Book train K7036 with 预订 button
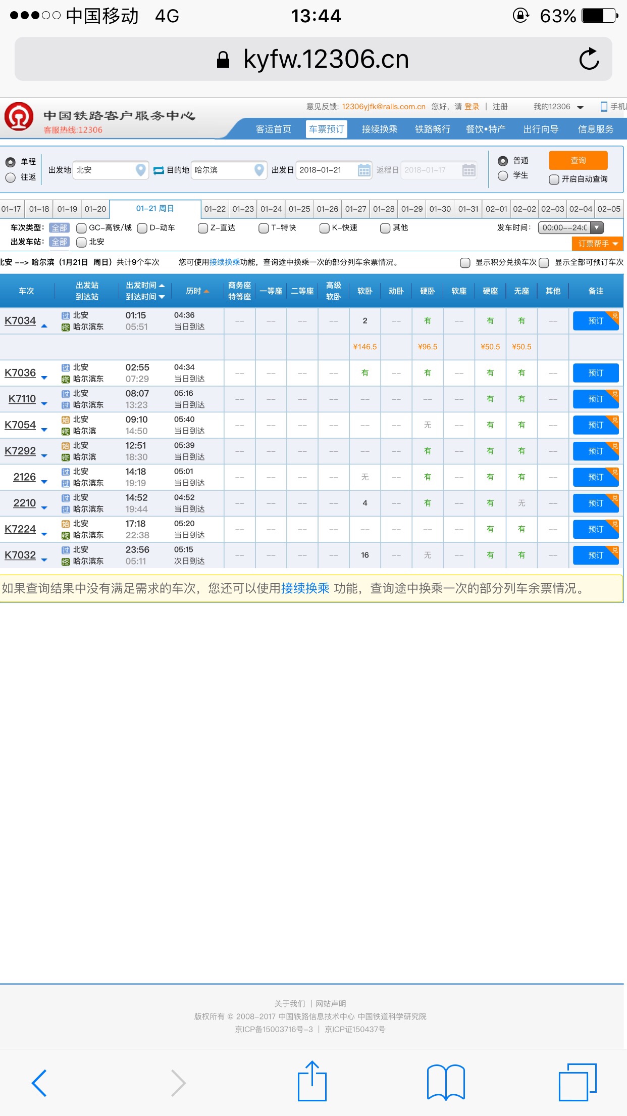Viewport: 627px width, 1116px height. tap(596, 373)
